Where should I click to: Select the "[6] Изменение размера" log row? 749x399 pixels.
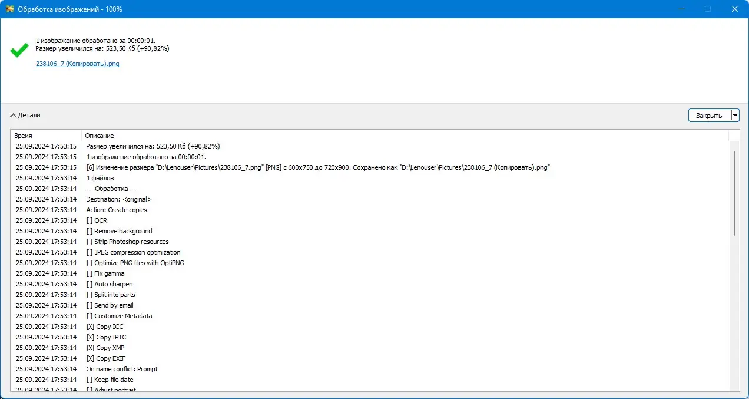point(370,167)
